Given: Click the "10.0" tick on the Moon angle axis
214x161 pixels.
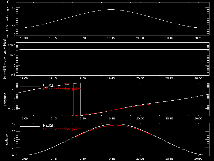Looking at the screenshot, I should point(12,55).
